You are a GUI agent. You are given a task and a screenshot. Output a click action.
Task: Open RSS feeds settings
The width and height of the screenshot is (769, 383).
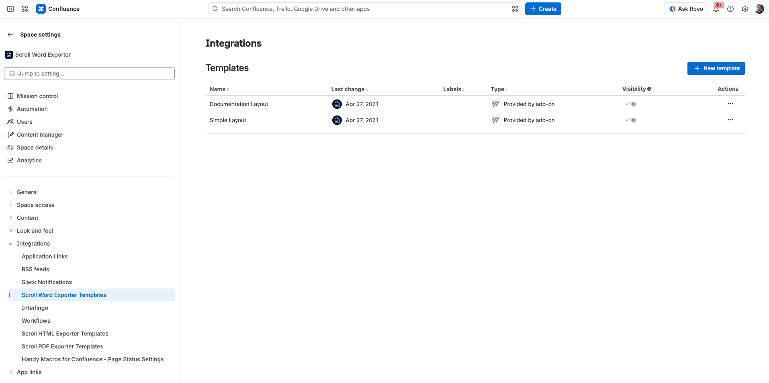coord(35,269)
